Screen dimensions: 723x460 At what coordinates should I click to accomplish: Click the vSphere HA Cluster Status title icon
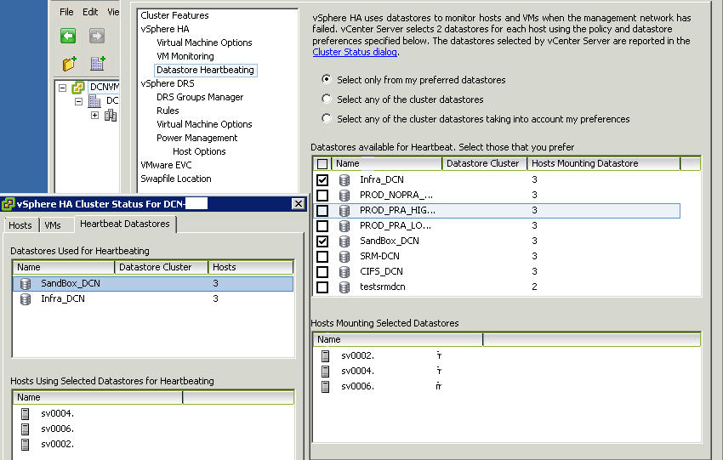click(8, 204)
